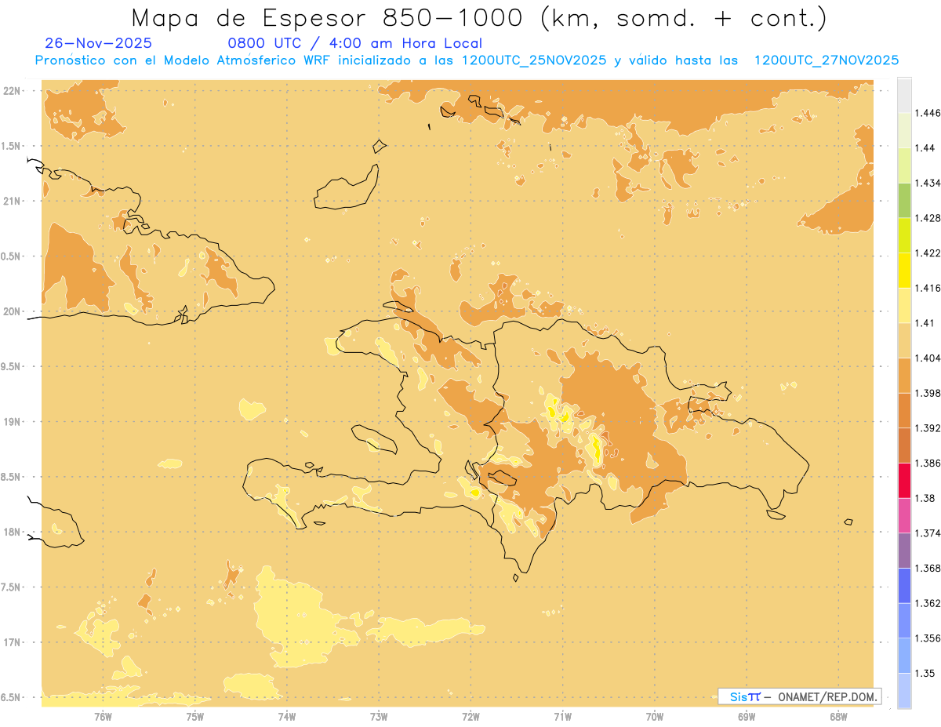Click the 20N latitude label

[x=13, y=311]
